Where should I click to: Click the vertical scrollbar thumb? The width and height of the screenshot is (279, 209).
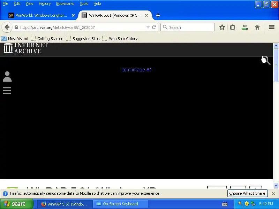click(276, 65)
